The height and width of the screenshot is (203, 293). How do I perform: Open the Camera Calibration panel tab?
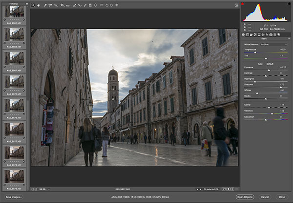(271, 35)
